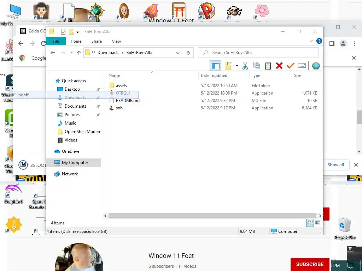Select the assets folder
362x271 pixels.
(x=122, y=86)
